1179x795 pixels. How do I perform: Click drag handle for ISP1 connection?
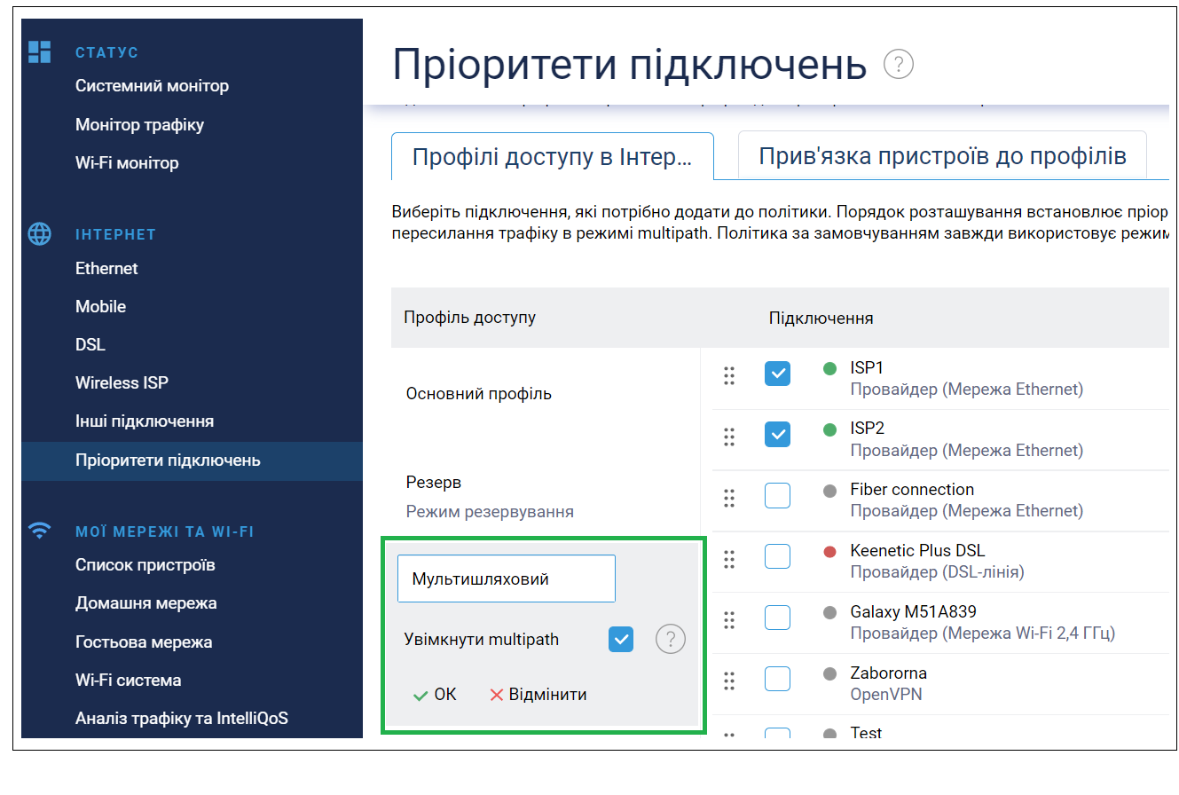click(729, 376)
